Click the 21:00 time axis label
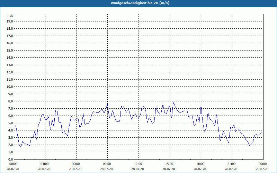The image size is (277, 173). 231,164
